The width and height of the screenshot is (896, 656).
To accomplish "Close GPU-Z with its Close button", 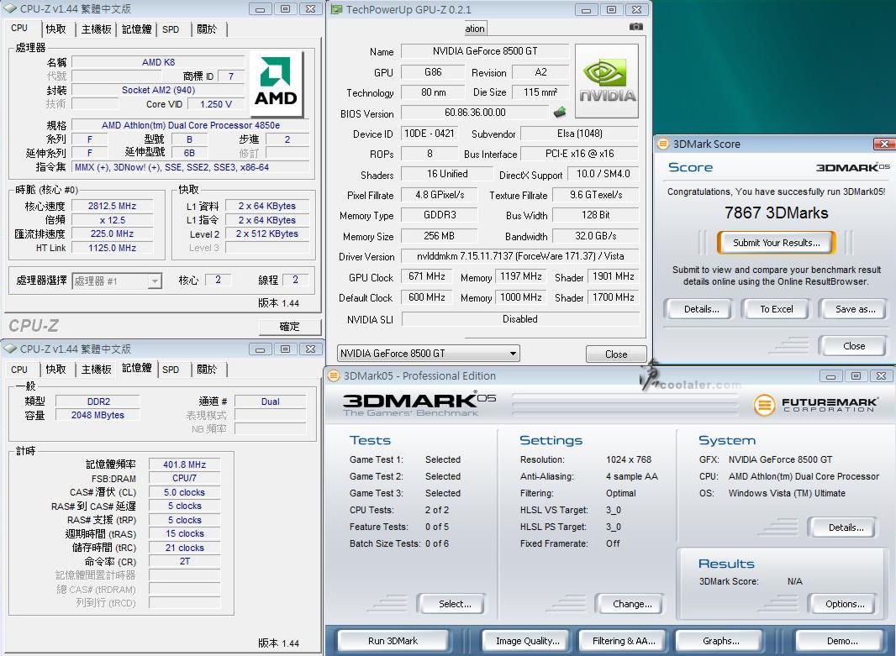I will pyautogui.click(x=616, y=354).
